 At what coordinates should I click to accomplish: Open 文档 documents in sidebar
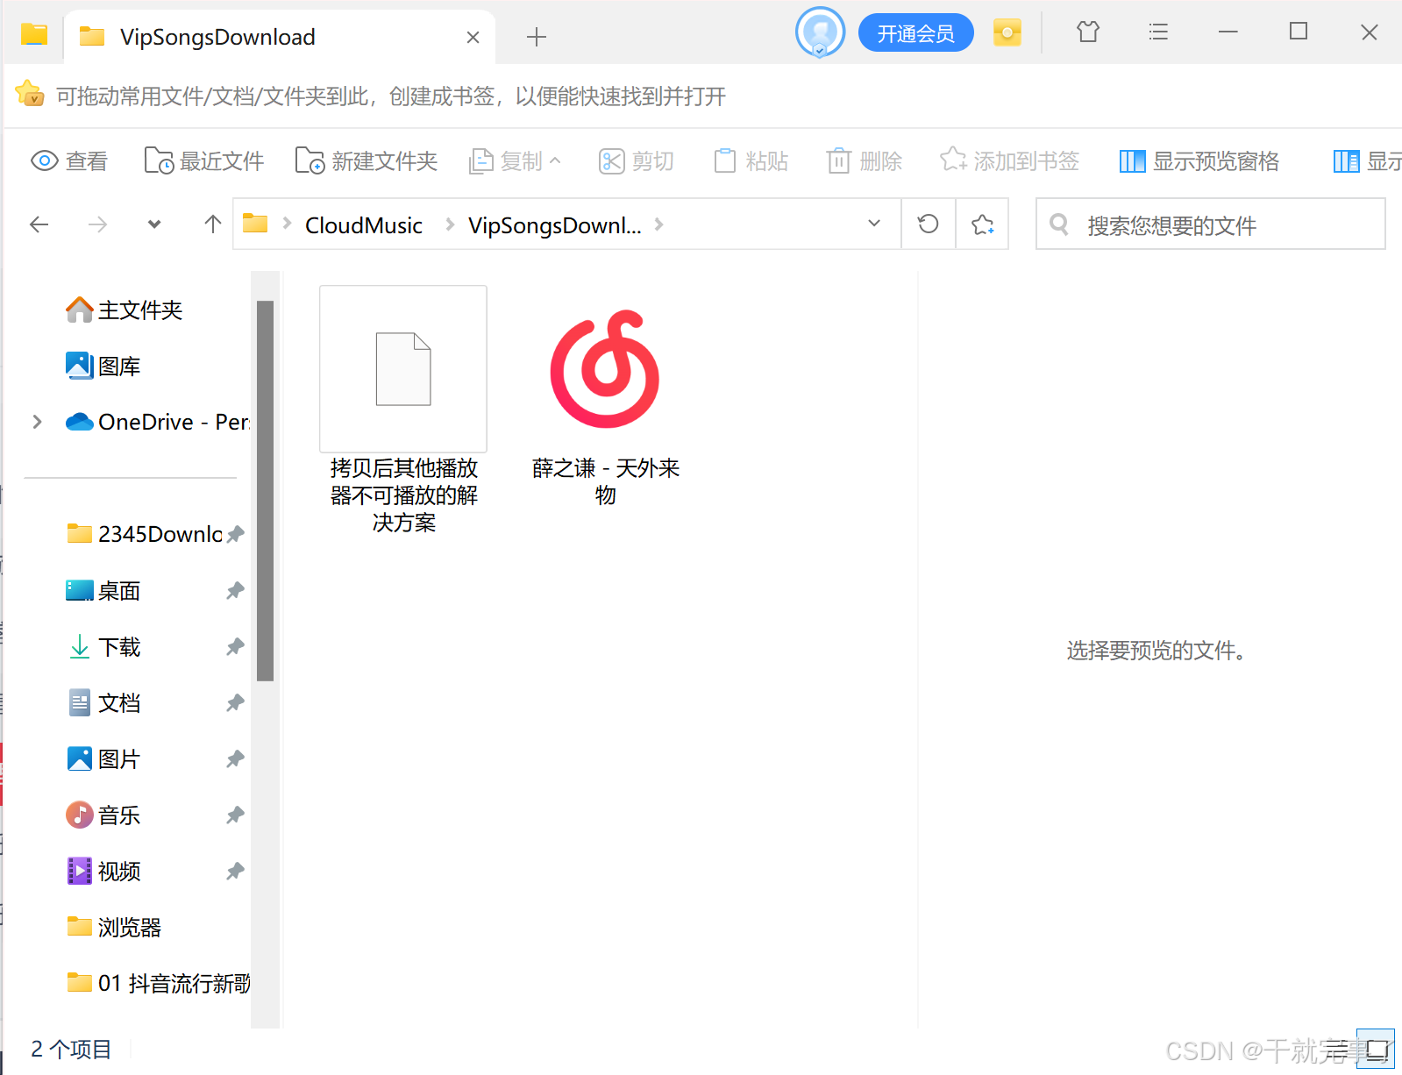(103, 702)
